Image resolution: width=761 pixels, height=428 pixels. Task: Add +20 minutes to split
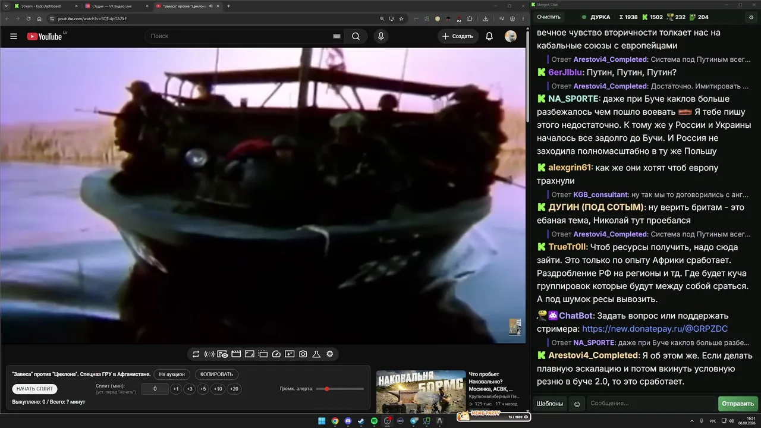tap(234, 389)
